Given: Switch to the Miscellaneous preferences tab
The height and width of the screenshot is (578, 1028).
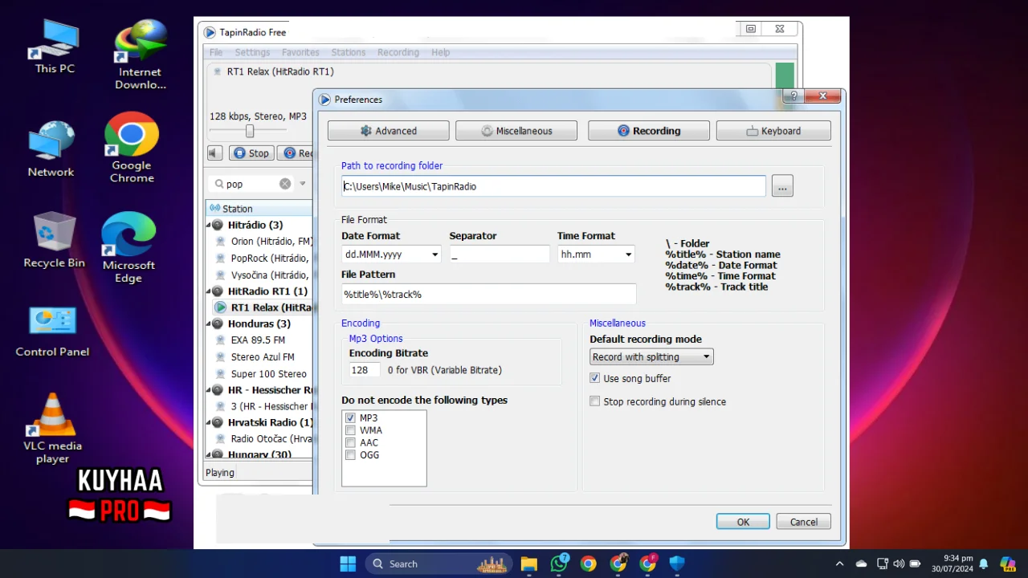Looking at the screenshot, I should pos(516,131).
